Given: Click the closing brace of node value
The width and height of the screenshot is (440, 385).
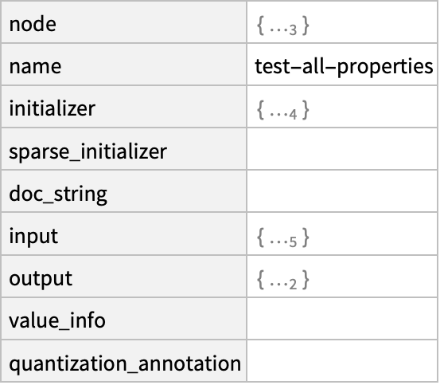Looking at the screenshot, I should click(306, 26).
